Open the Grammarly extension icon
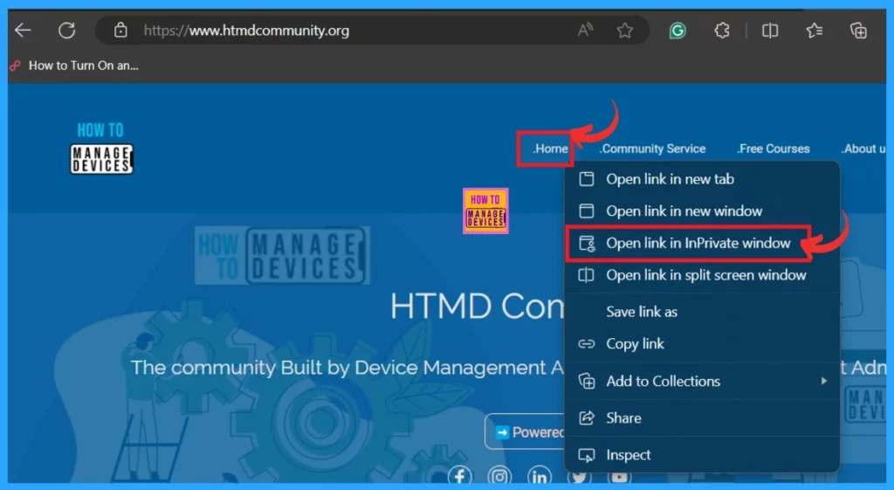This screenshot has height=490, width=894. click(677, 31)
